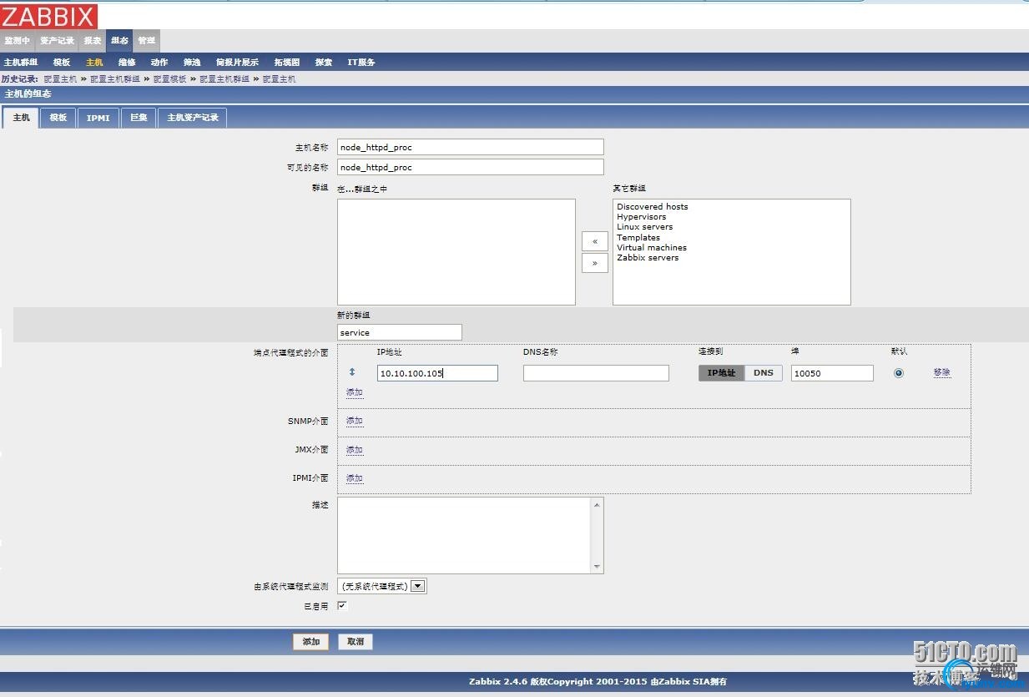1029x697 pixels.
Task: Select "Discovered hosts" in other groups list
Action: click(x=653, y=206)
